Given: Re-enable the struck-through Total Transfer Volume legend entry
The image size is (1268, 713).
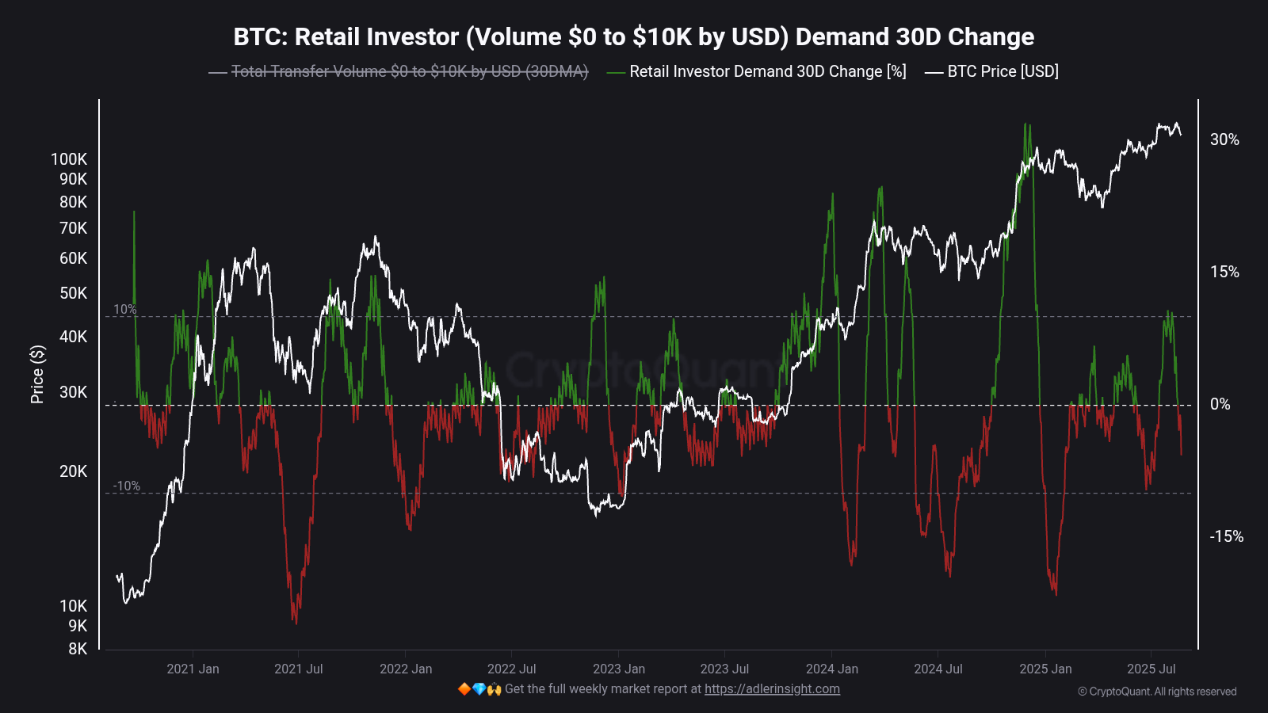Looking at the screenshot, I should coord(407,71).
